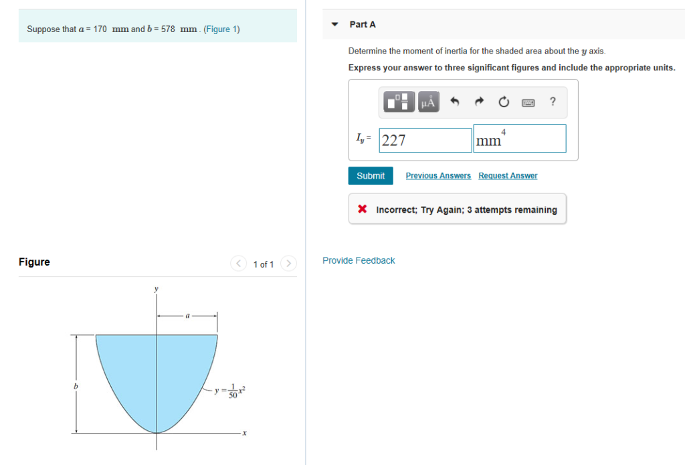Screen dimensions: 685x465
Task: Open the keyboard shortcuts icon
Action: pos(528,102)
